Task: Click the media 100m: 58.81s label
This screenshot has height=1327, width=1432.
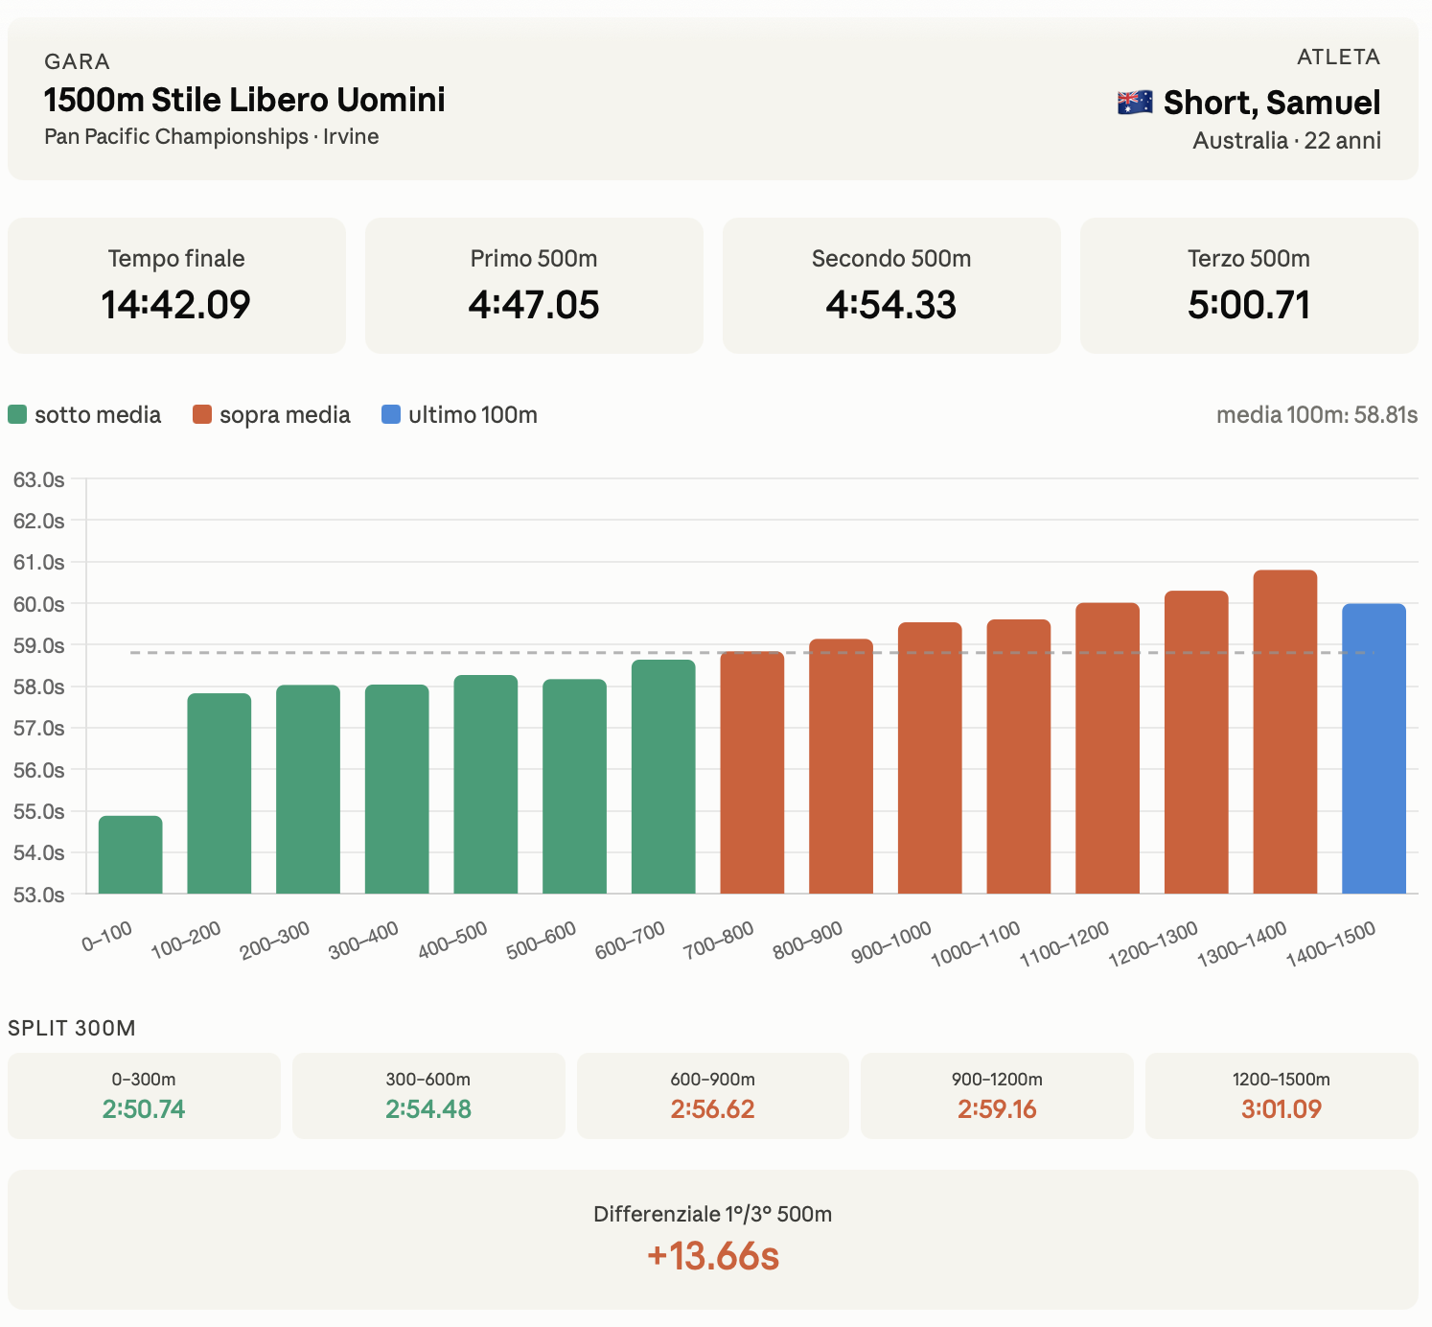Action: [1317, 414]
